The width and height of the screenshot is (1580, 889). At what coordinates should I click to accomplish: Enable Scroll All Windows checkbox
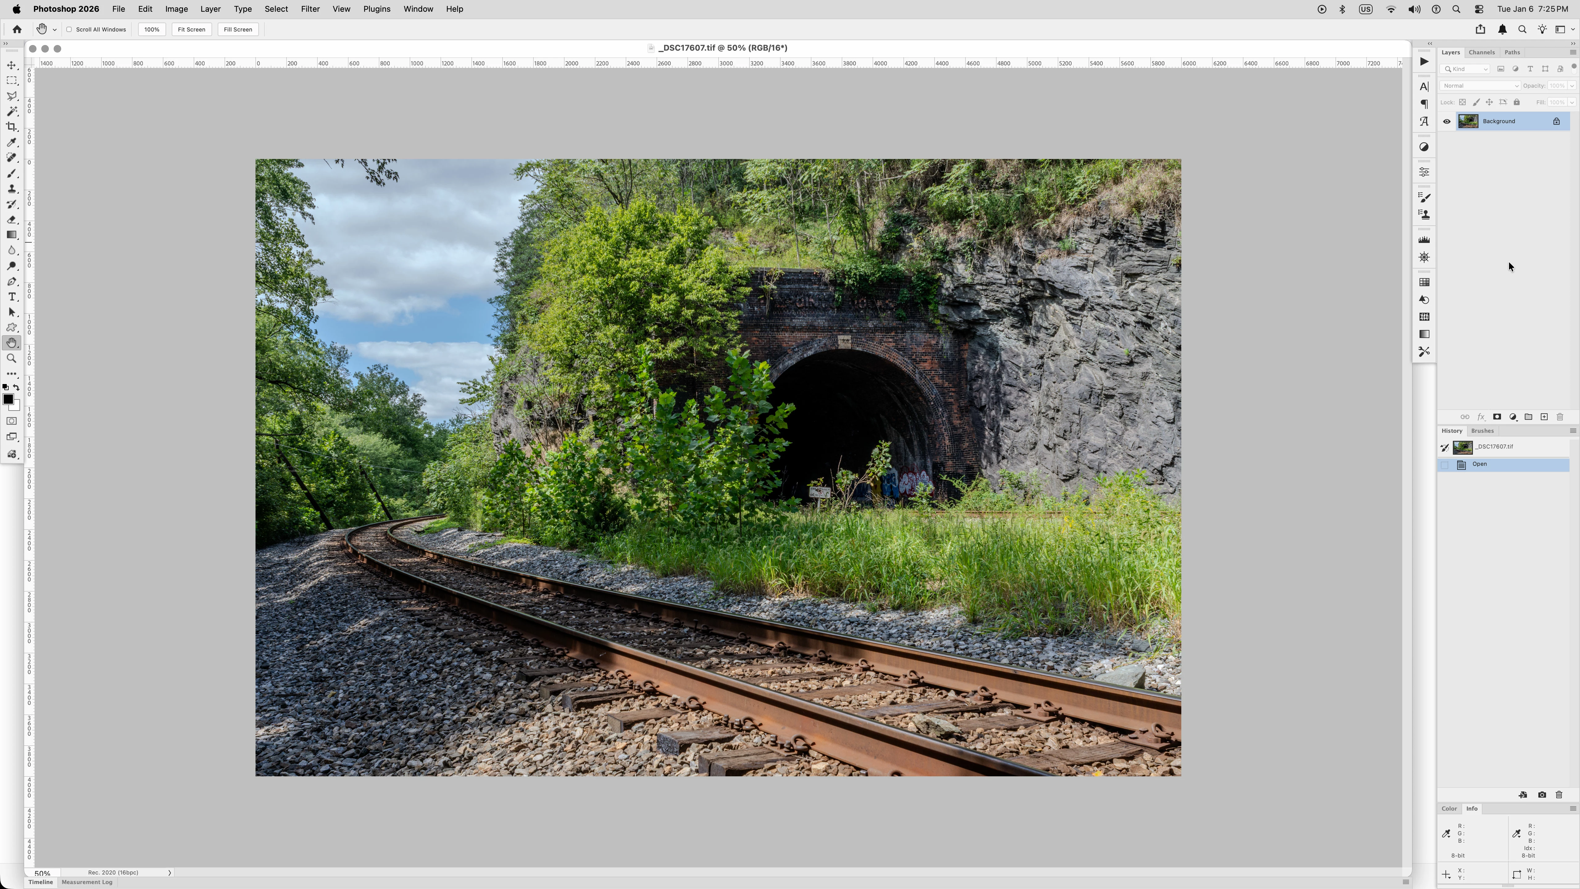[x=69, y=29]
